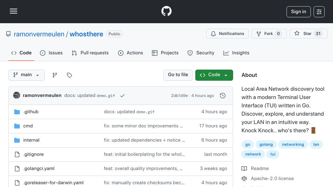
Task: Go to GitHub homepage via Octocat logo
Action: [166, 11]
